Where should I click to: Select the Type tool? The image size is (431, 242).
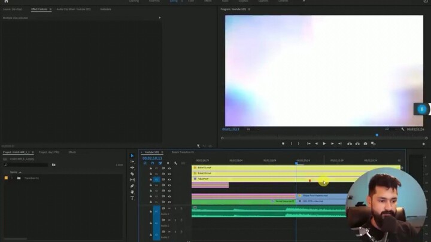coord(132,198)
